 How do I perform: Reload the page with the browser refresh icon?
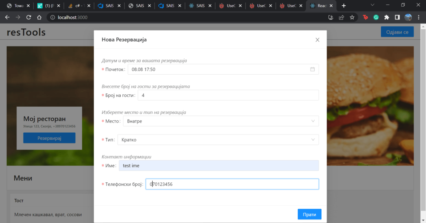coord(29,17)
